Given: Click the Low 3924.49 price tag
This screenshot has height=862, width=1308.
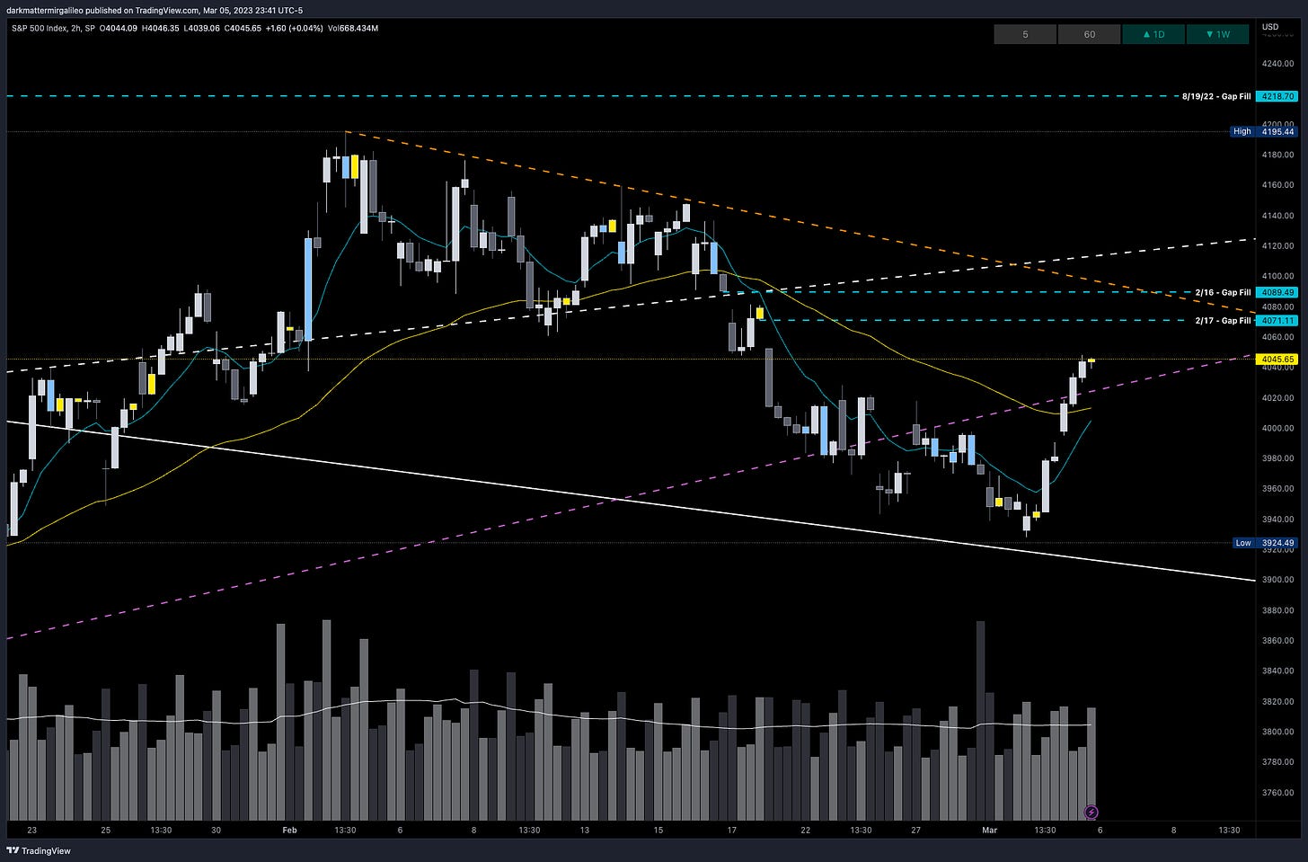Looking at the screenshot, I should click(x=1263, y=543).
